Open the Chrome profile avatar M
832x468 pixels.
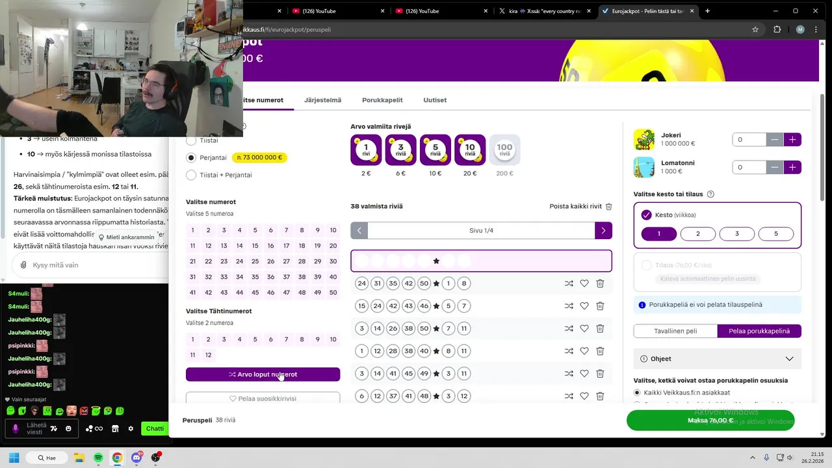800,29
